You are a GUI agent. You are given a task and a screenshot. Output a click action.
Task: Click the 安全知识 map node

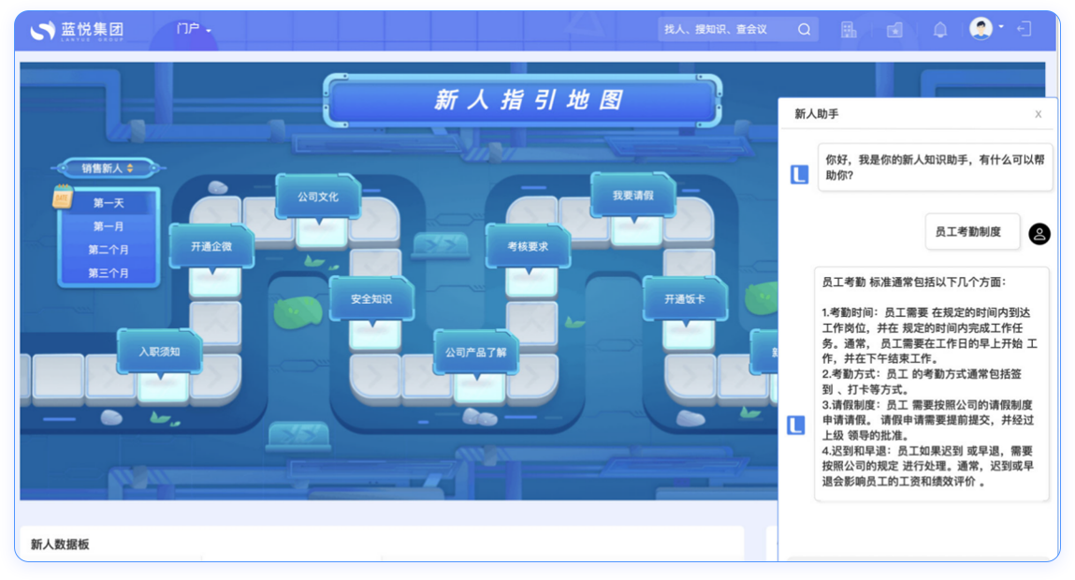(x=371, y=299)
